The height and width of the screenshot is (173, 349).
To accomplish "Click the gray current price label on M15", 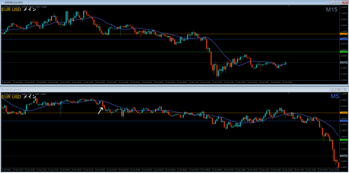I will (x=344, y=62).
